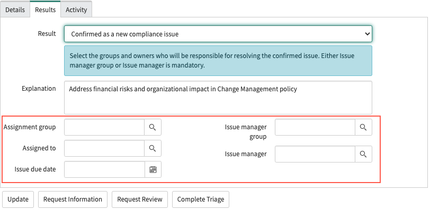Click the Issue manager group label
Image resolution: width=430 pixels, height=210 pixels.
tap(246, 131)
